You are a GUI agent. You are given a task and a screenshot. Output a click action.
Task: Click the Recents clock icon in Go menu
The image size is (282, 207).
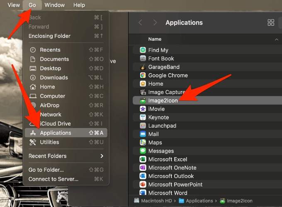click(x=33, y=50)
